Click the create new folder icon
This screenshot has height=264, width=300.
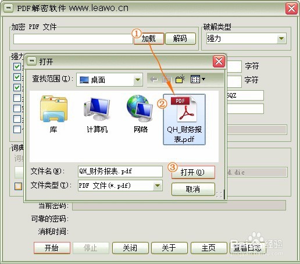(180, 79)
